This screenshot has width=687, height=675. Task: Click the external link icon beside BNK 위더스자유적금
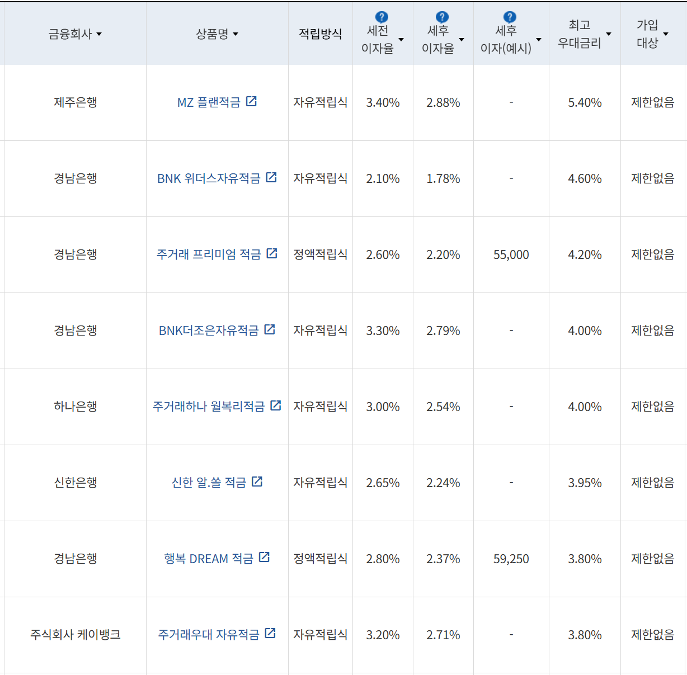click(271, 178)
